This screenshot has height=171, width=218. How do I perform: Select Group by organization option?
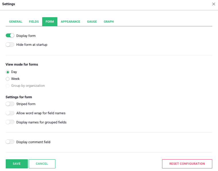point(8,86)
